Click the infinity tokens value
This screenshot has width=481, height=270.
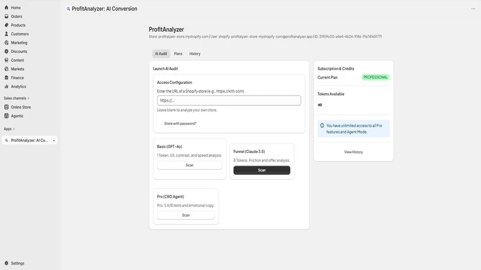(x=320, y=105)
